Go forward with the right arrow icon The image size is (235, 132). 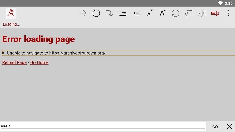tap(83, 13)
